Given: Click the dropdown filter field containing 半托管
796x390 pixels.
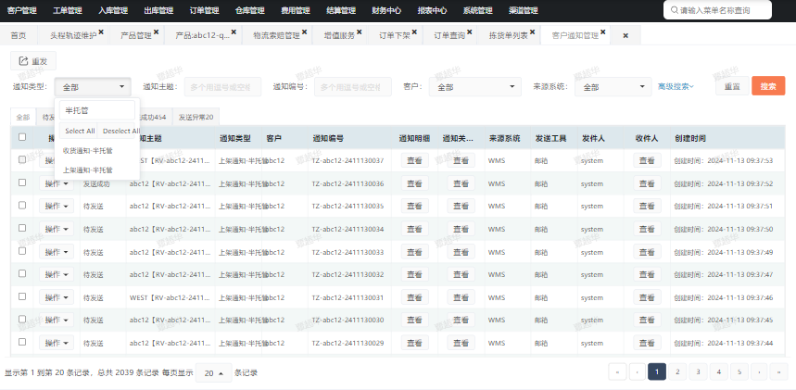Looking at the screenshot, I should (97, 110).
